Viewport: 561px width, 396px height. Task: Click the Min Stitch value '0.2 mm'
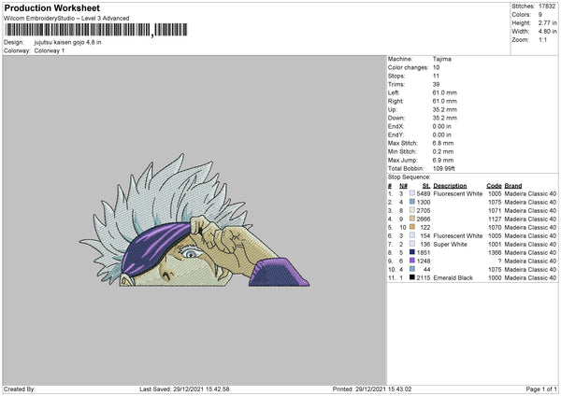pyautogui.click(x=443, y=151)
